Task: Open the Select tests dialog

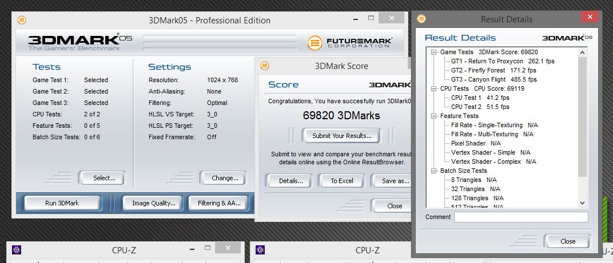Action: 102,178
